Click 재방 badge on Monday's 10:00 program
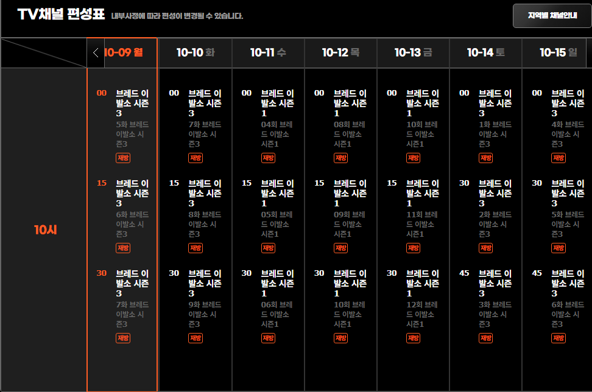 [123, 158]
